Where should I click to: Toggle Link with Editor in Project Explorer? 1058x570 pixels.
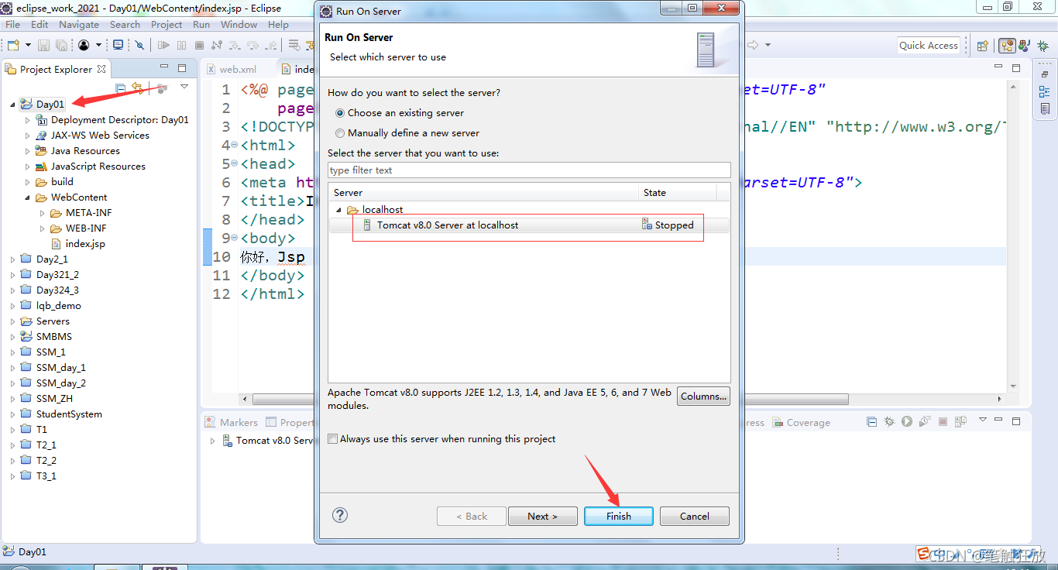(x=137, y=88)
